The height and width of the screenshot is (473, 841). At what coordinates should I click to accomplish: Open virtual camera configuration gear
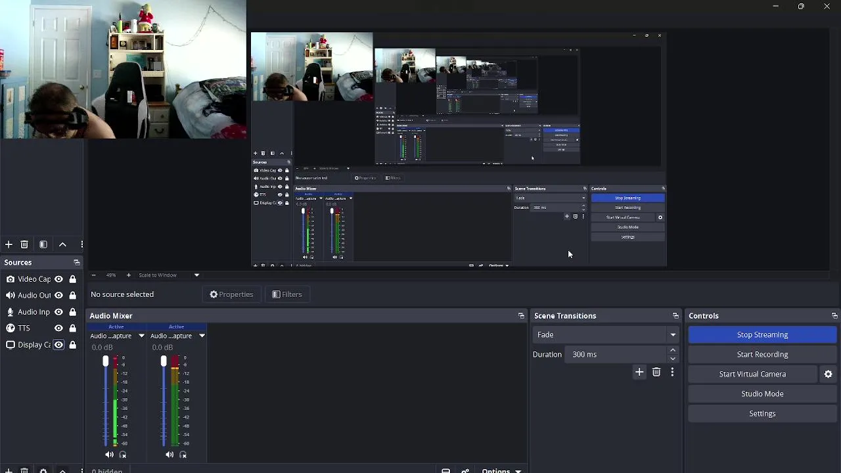[828, 374]
